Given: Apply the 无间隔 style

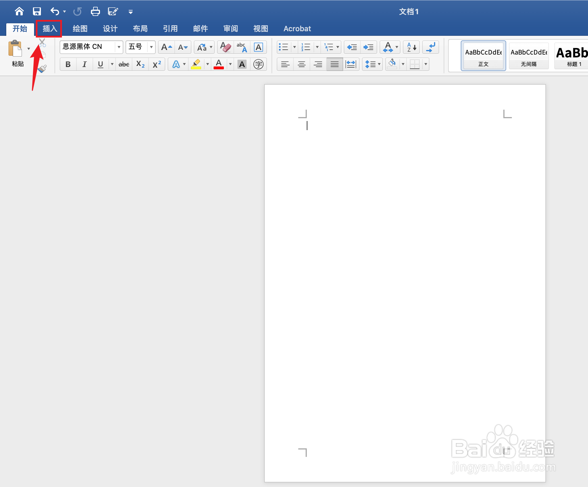Looking at the screenshot, I should tap(529, 56).
